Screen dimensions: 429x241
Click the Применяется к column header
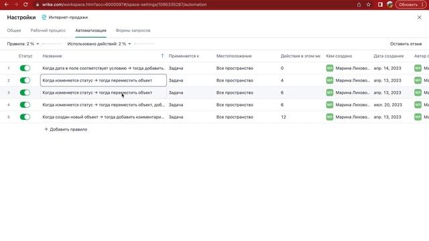click(184, 56)
